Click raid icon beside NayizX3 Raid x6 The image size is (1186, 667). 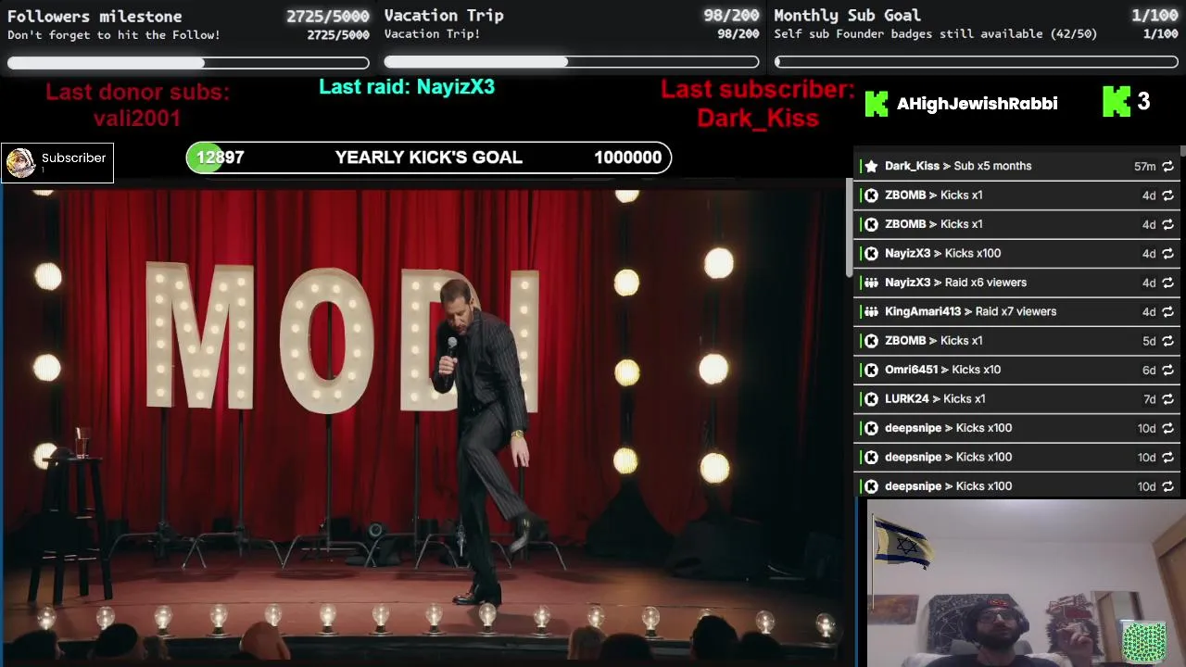871,283
